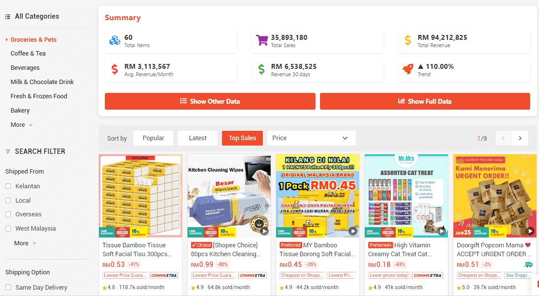The width and height of the screenshot is (539, 296).
Task: Sort products by Latest
Action: coord(198,138)
